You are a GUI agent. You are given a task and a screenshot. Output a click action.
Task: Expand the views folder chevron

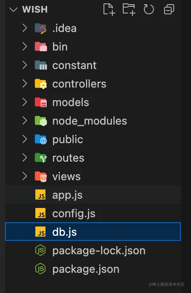click(25, 176)
